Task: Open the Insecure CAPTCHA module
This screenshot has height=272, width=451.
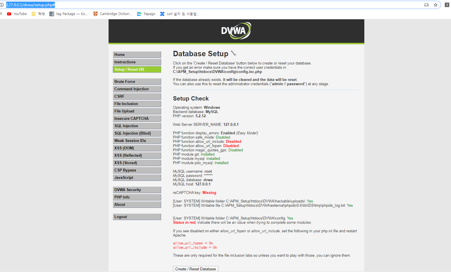Action: pos(137,118)
